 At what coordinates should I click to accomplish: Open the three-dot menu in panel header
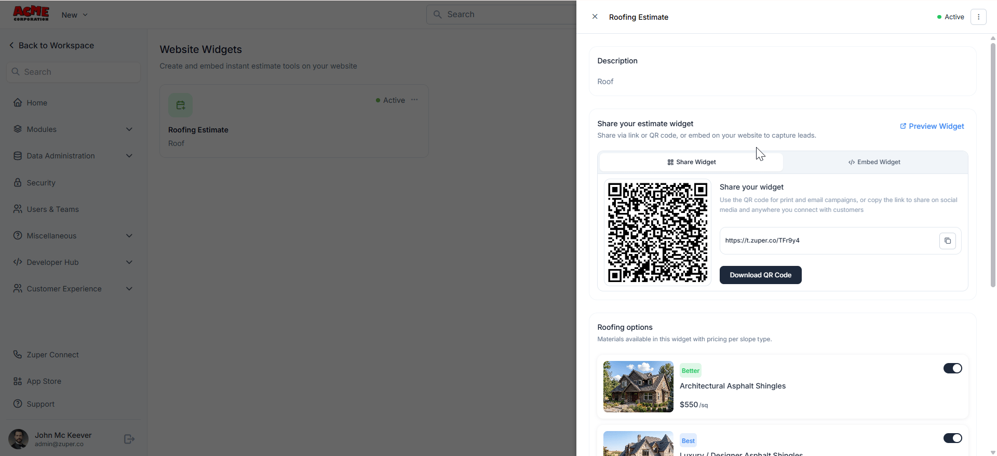(979, 17)
